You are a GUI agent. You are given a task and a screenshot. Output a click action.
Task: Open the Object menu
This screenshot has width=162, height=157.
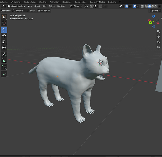click(x=52, y=6)
